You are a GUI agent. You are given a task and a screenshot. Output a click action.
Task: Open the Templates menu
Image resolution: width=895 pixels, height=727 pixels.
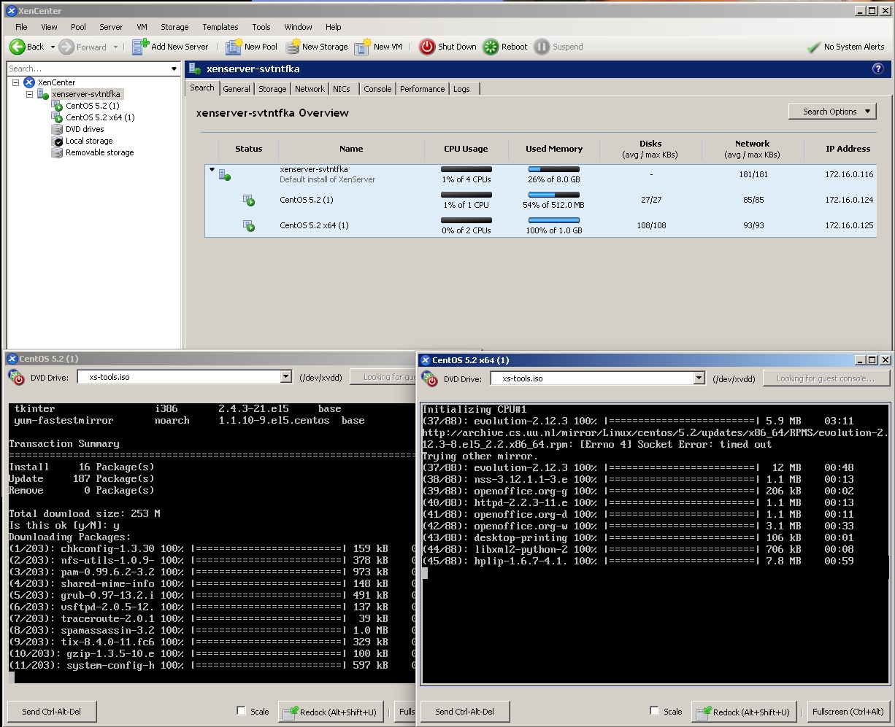pos(220,27)
